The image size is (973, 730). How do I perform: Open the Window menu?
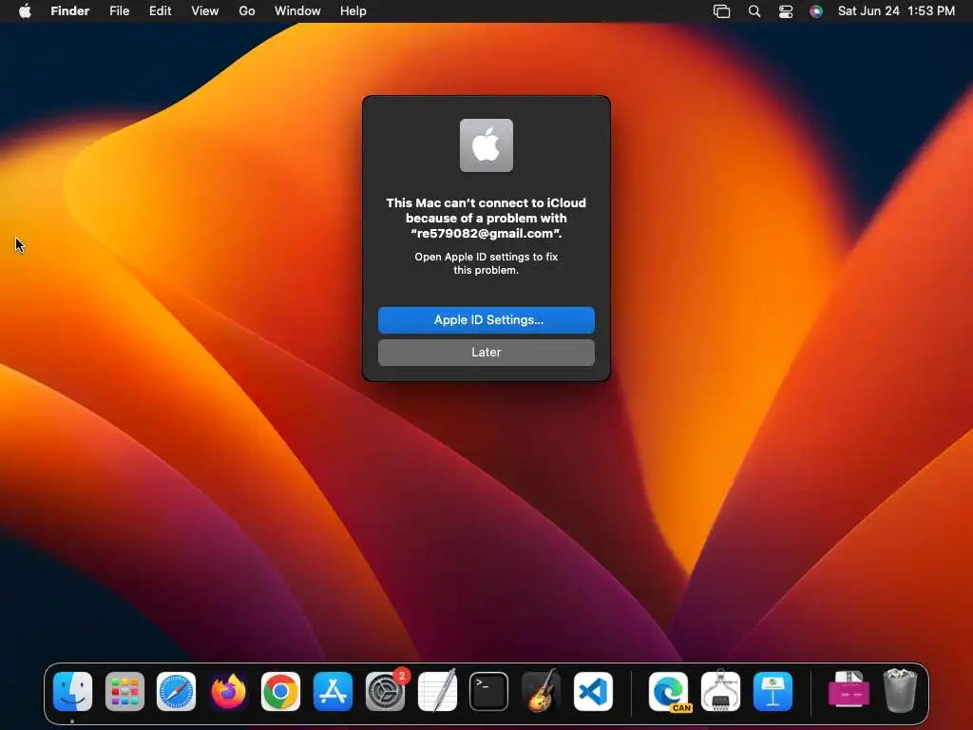(x=297, y=11)
